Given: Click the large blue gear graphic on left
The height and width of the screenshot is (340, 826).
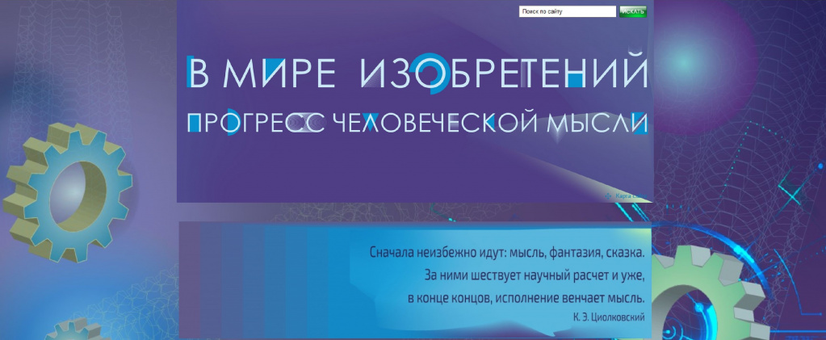Looking at the screenshot, I should point(68,192).
